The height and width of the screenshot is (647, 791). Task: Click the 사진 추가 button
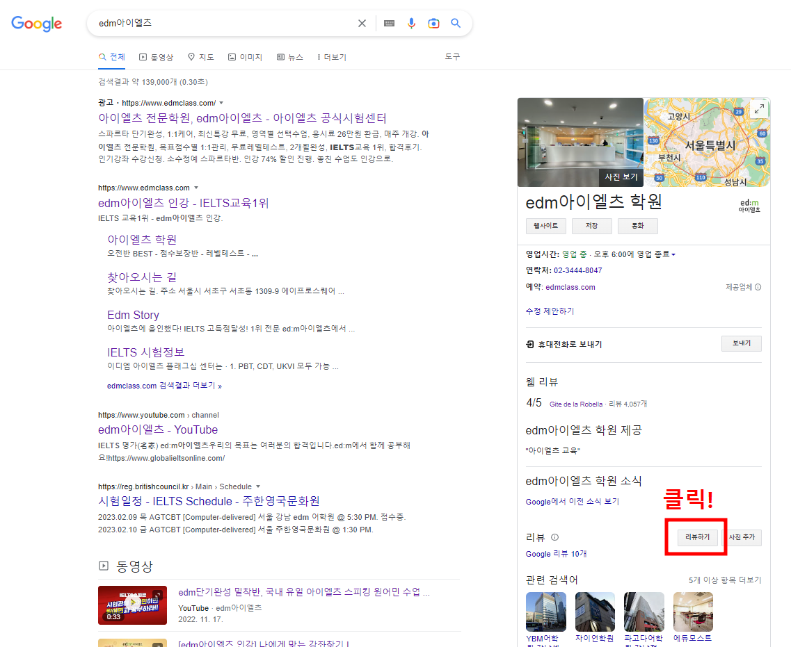coord(742,537)
